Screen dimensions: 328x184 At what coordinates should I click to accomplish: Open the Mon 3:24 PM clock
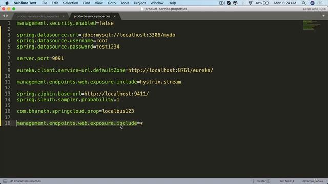(285, 3)
